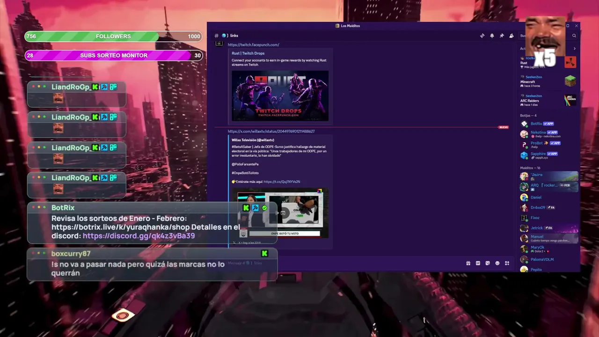The width and height of the screenshot is (599, 337).
Task: Click Willax Televisión (@willaxtv) author name
Action: pyautogui.click(x=253, y=140)
